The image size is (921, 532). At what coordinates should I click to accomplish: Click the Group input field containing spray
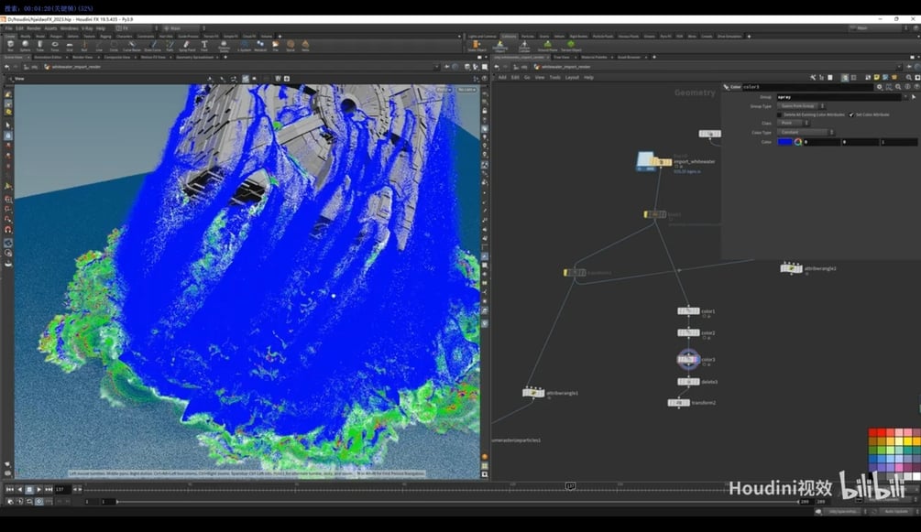pos(839,97)
